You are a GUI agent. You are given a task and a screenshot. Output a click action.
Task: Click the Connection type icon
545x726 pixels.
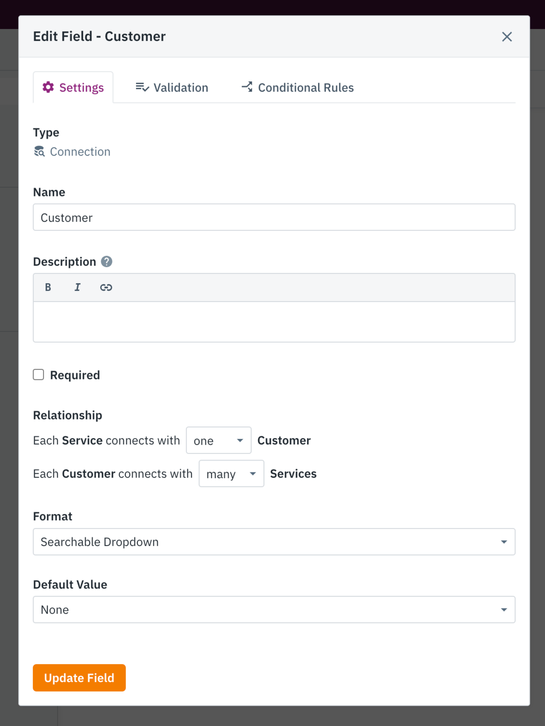(x=39, y=151)
